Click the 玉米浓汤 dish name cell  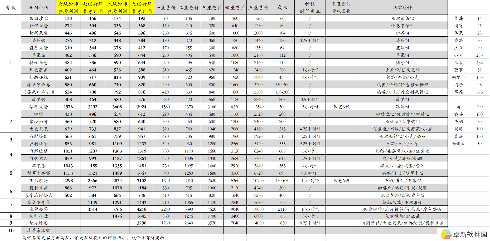[x=38, y=180]
